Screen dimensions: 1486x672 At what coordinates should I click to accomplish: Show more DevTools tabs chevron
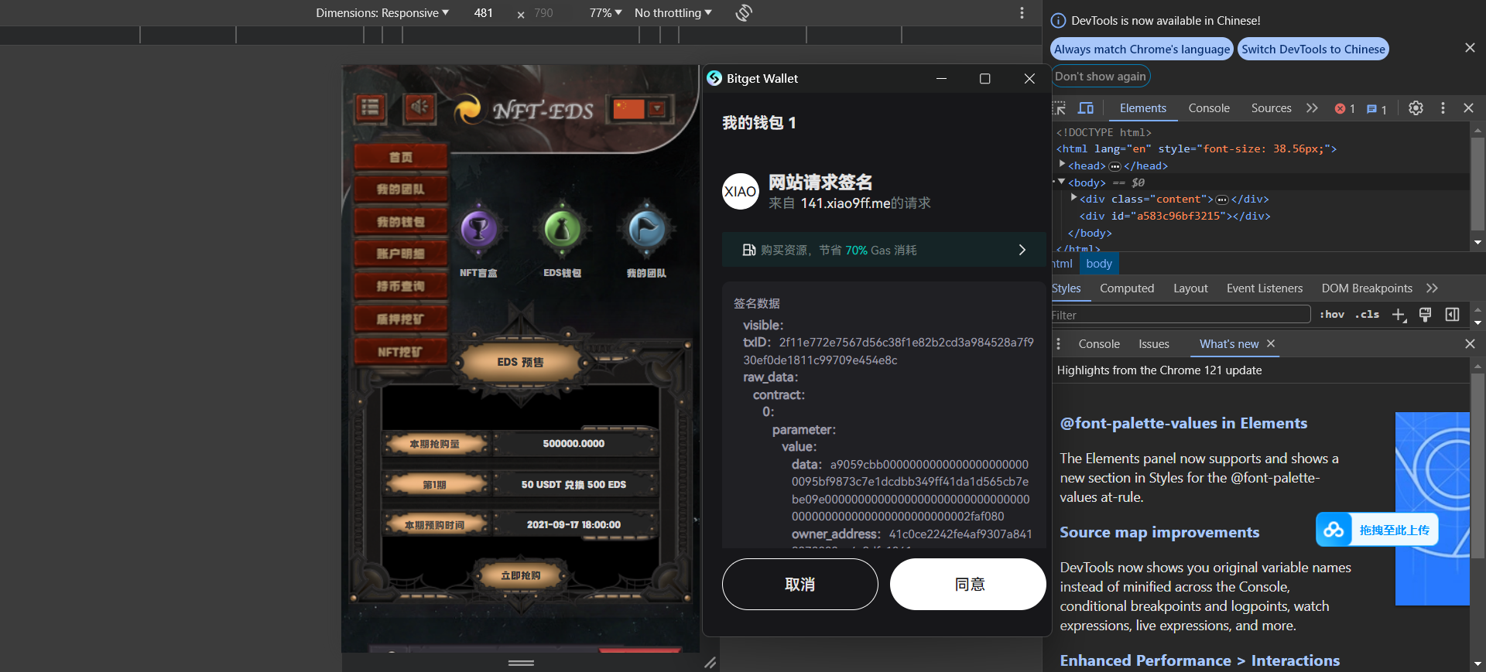click(1312, 108)
